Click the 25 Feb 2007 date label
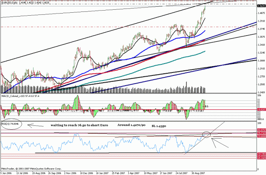The image size is (266, 175). 118,173
